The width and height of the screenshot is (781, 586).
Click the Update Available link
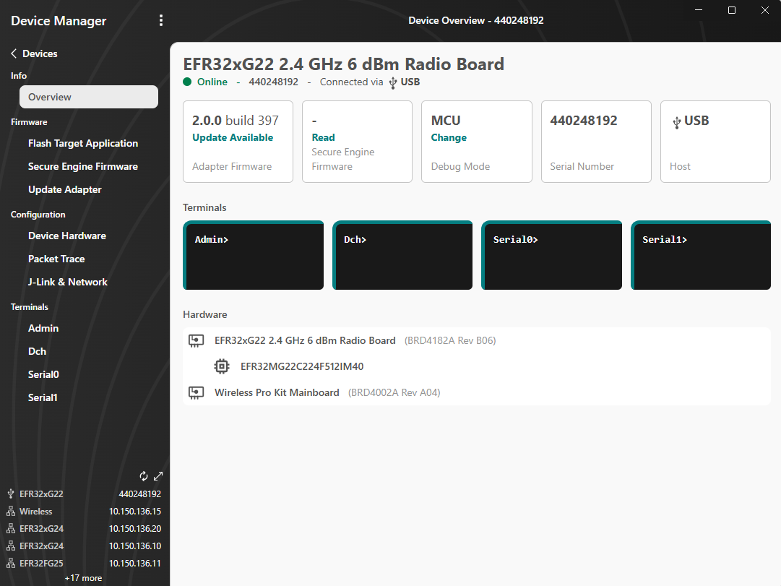click(233, 137)
